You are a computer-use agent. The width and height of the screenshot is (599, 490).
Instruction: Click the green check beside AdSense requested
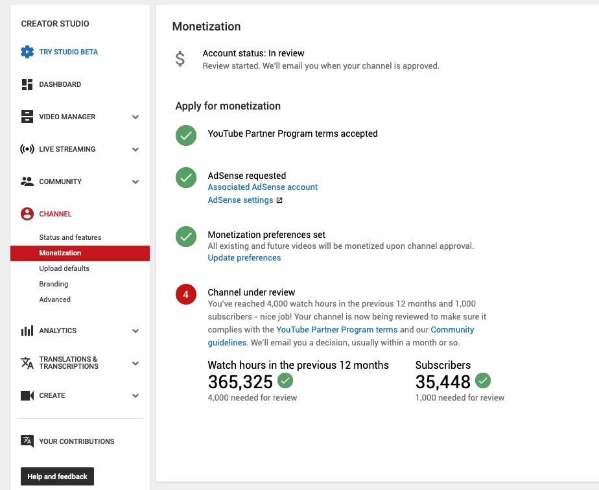(186, 178)
